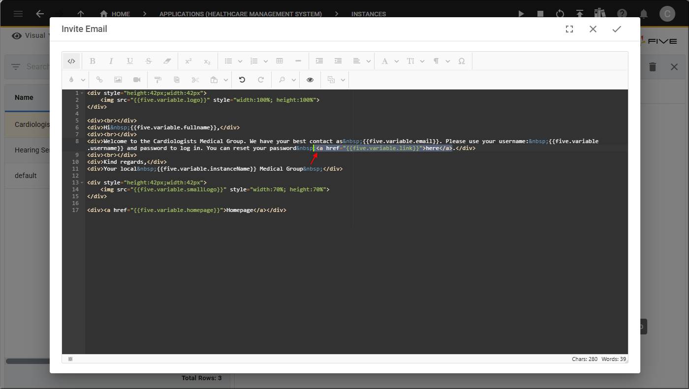Open the find and replace dropdown arrow
The height and width of the screenshot is (389, 689).
[x=294, y=80]
